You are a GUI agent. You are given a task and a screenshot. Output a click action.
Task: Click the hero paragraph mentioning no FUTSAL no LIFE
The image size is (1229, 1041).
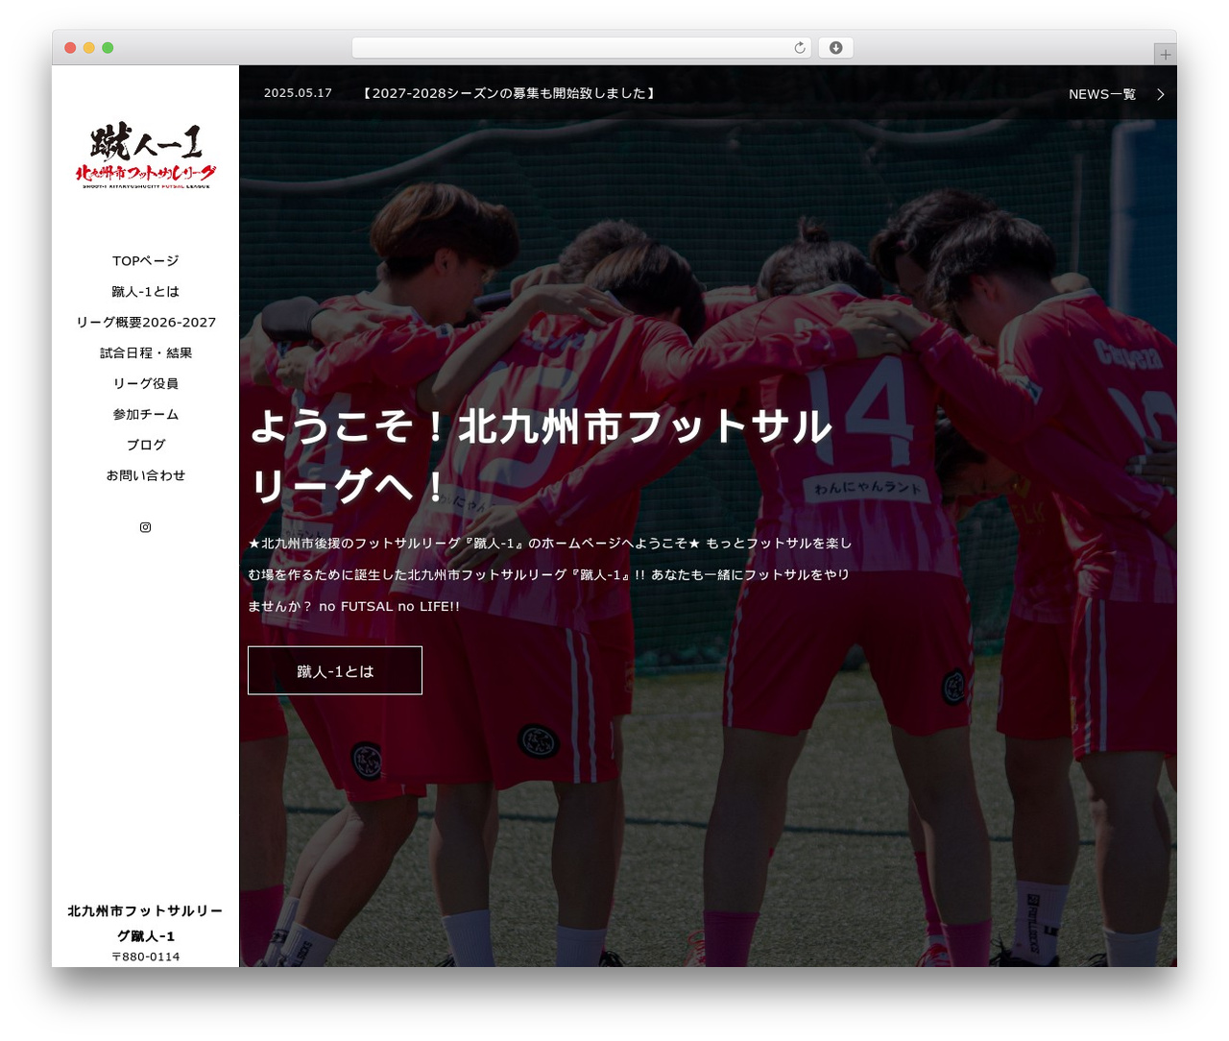[550, 574]
